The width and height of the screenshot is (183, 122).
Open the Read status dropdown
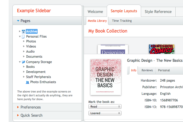105,107
